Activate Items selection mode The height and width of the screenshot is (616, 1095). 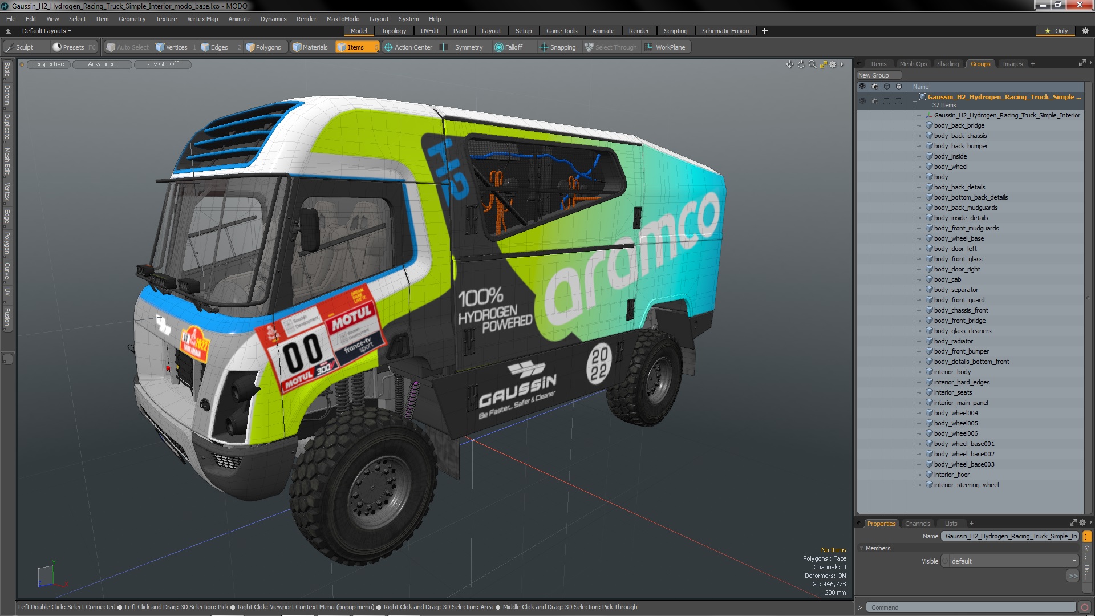click(356, 47)
